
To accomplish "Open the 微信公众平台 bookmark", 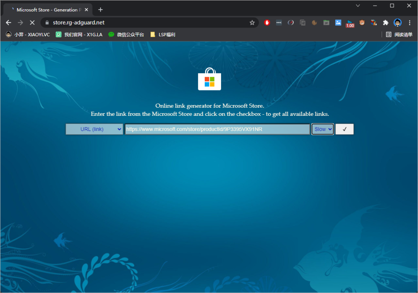I will coord(126,35).
